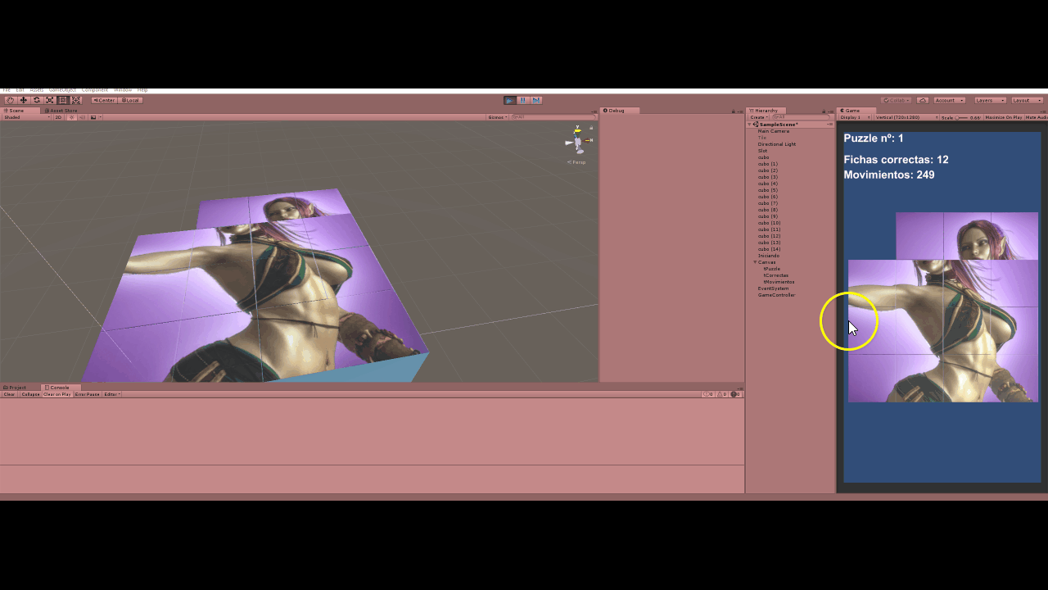Toggle Persp projection label under gizmo
The width and height of the screenshot is (1048, 590).
[x=578, y=162]
